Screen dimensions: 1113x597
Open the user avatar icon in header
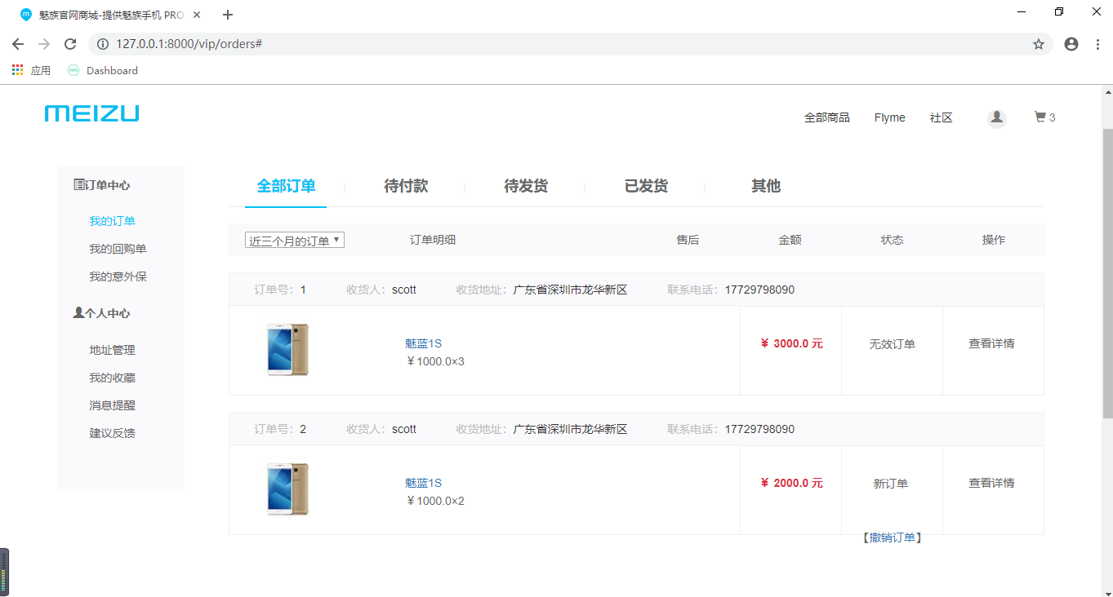point(996,117)
